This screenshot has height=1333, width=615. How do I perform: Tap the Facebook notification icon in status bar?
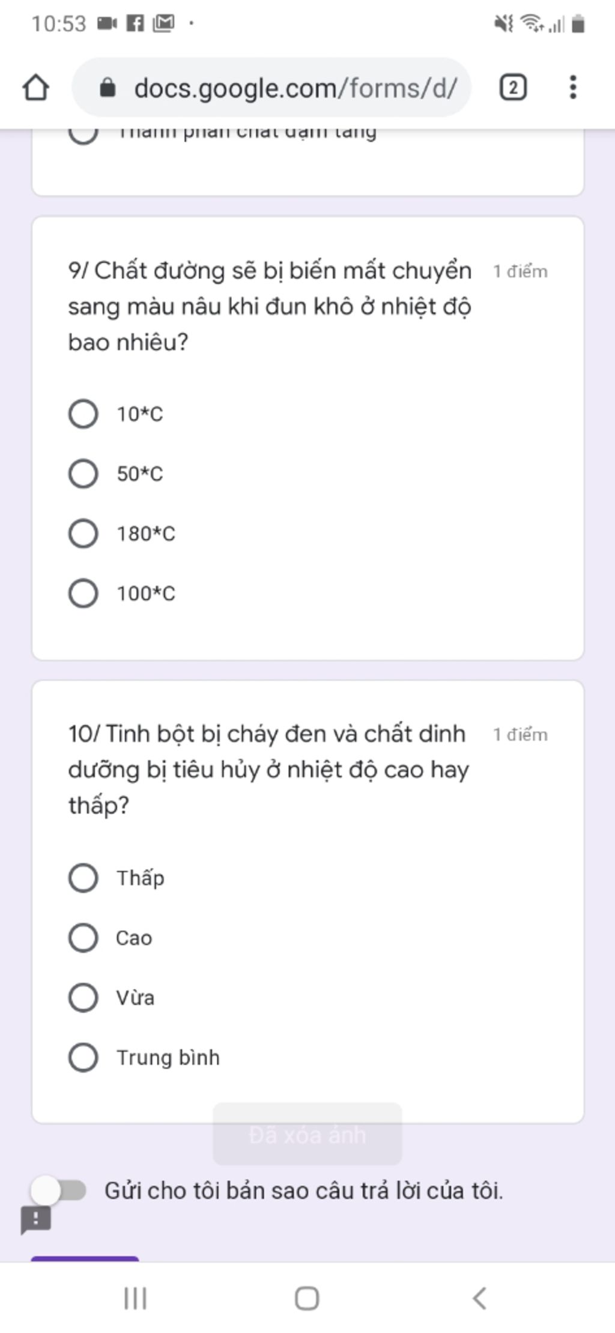[135, 24]
